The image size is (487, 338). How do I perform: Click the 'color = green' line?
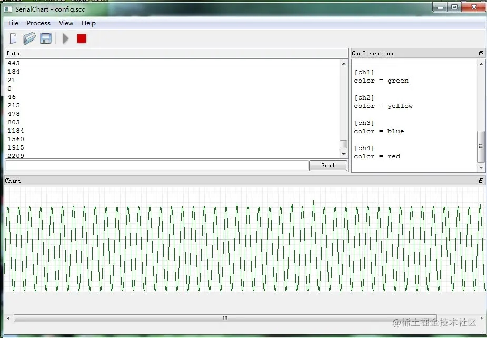381,81
